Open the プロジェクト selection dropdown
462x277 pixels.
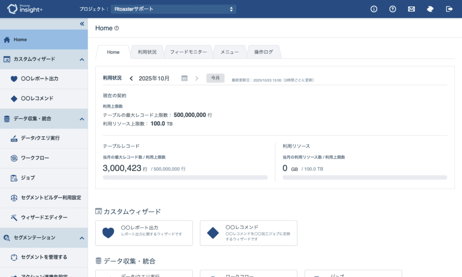coord(173,9)
